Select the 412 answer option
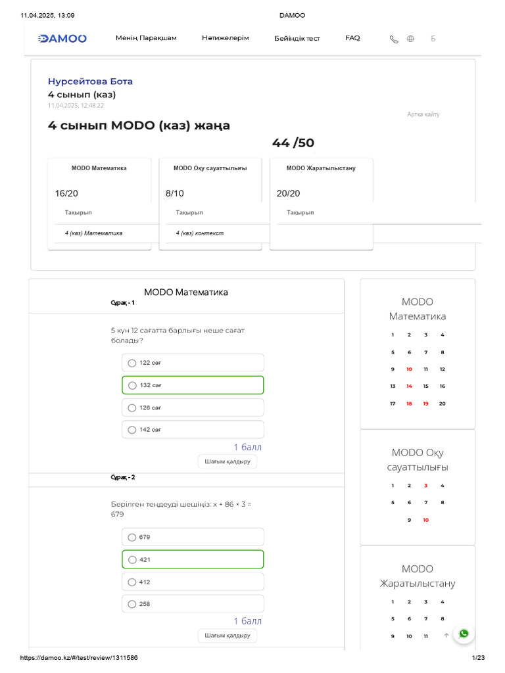The height and width of the screenshot is (673, 505). point(193,582)
